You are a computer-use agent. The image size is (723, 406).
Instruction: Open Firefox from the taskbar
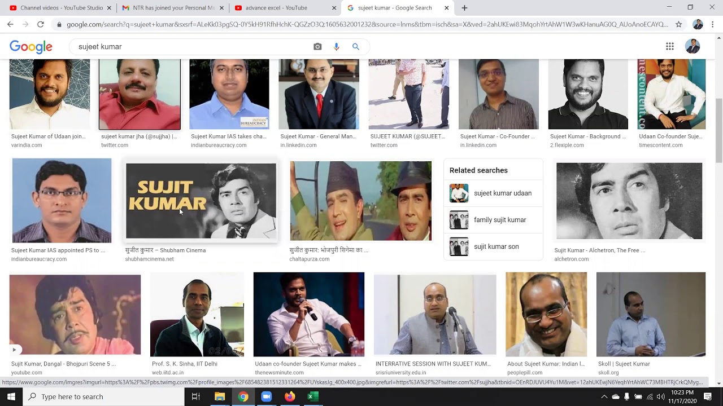[289, 396]
